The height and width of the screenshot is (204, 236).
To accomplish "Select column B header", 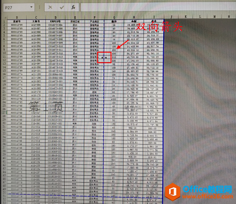I will coord(17,17).
